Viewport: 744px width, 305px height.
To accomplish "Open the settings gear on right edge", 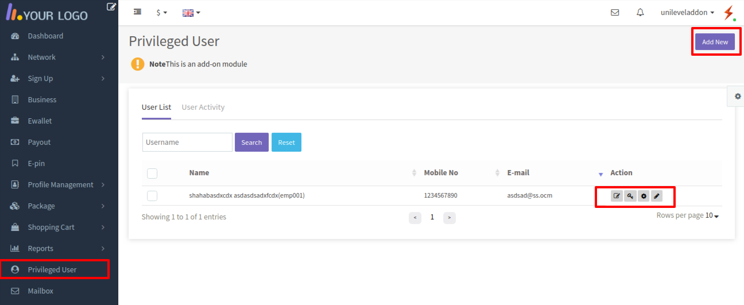I will point(738,96).
